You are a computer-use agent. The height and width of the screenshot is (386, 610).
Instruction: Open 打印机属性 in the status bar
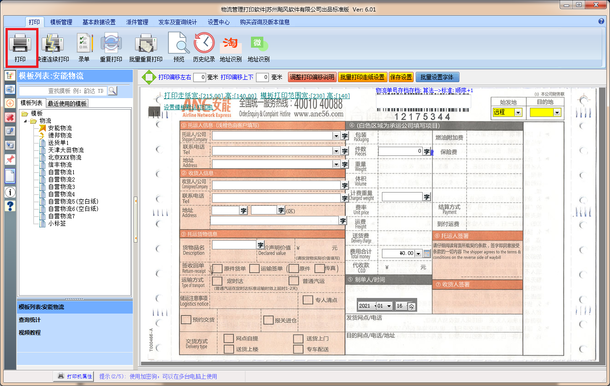point(74,376)
